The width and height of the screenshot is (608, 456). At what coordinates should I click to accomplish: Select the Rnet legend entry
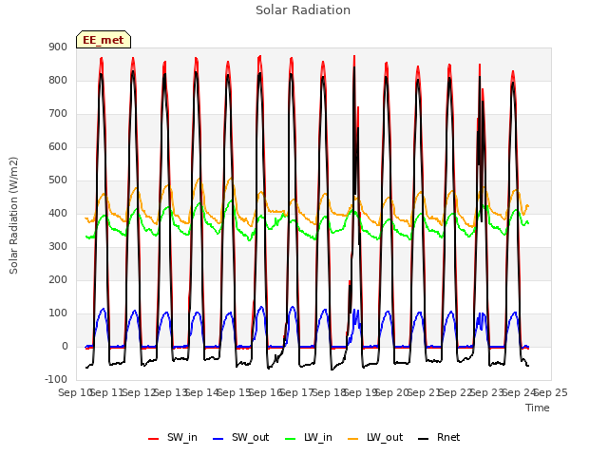[439, 437]
